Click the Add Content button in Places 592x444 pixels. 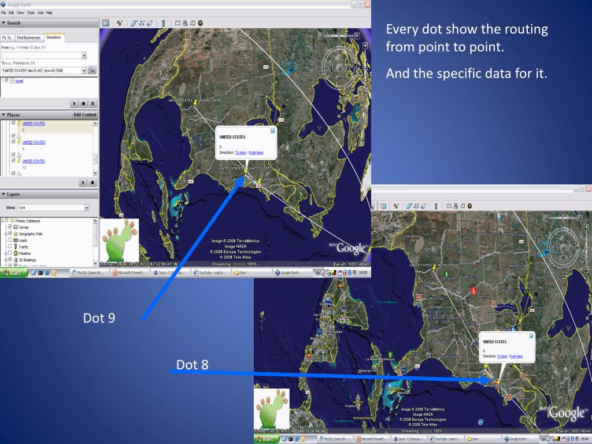pyautogui.click(x=85, y=115)
